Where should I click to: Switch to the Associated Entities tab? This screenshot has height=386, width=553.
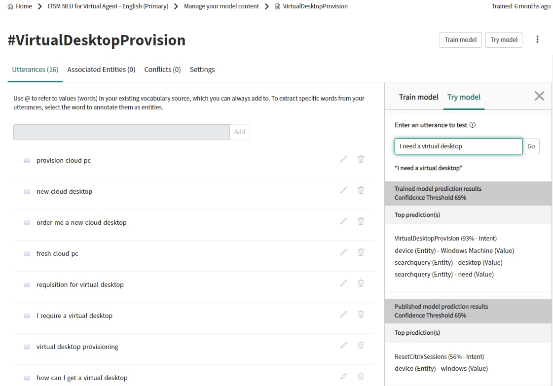coord(101,70)
